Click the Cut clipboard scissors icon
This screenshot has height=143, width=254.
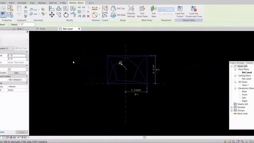25,7
